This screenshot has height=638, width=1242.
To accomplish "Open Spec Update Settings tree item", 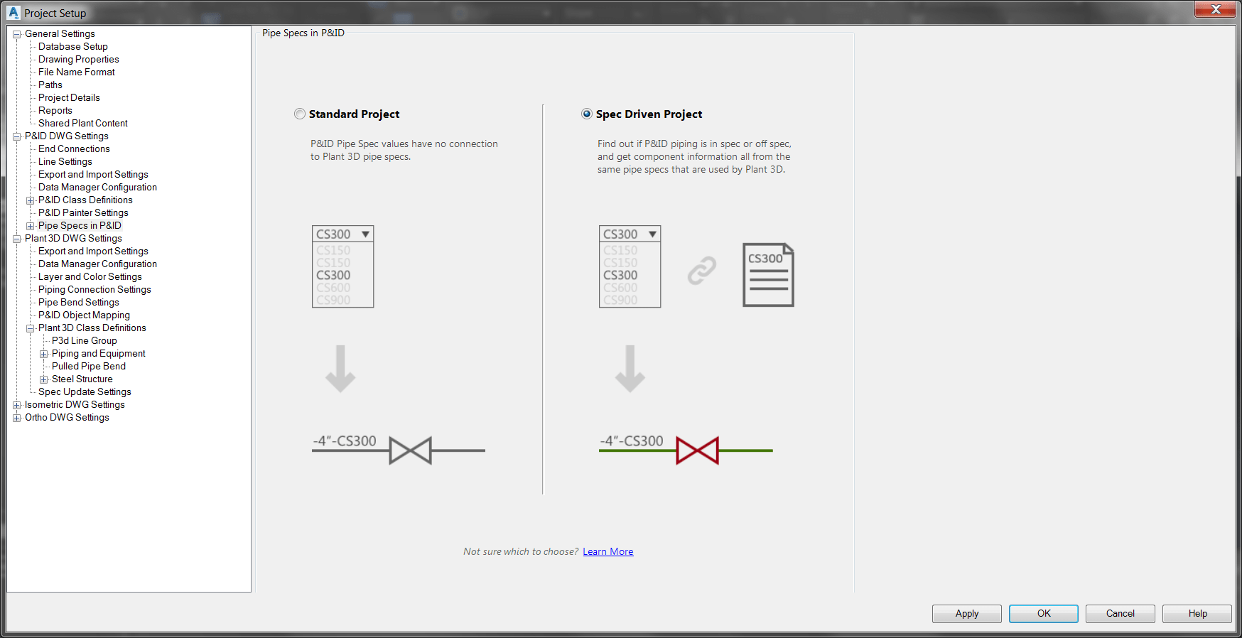I will click(85, 391).
